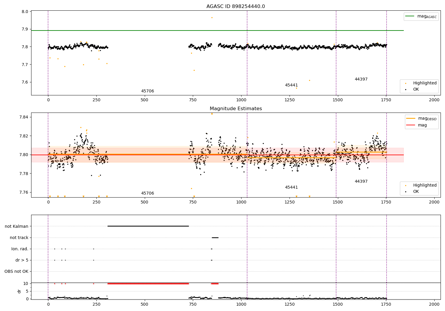Screen dimensions: 445x311
Task: Click the orange up-triangle at top of middle plot
Action: point(212,114)
